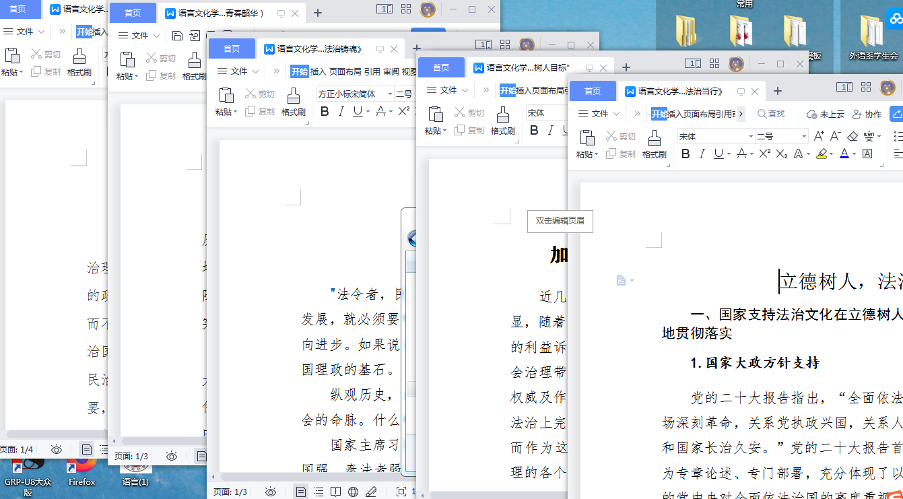This screenshot has height=499, width=903.
Task: Increase font size with the A+ icon
Action: (x=819, y=136)
